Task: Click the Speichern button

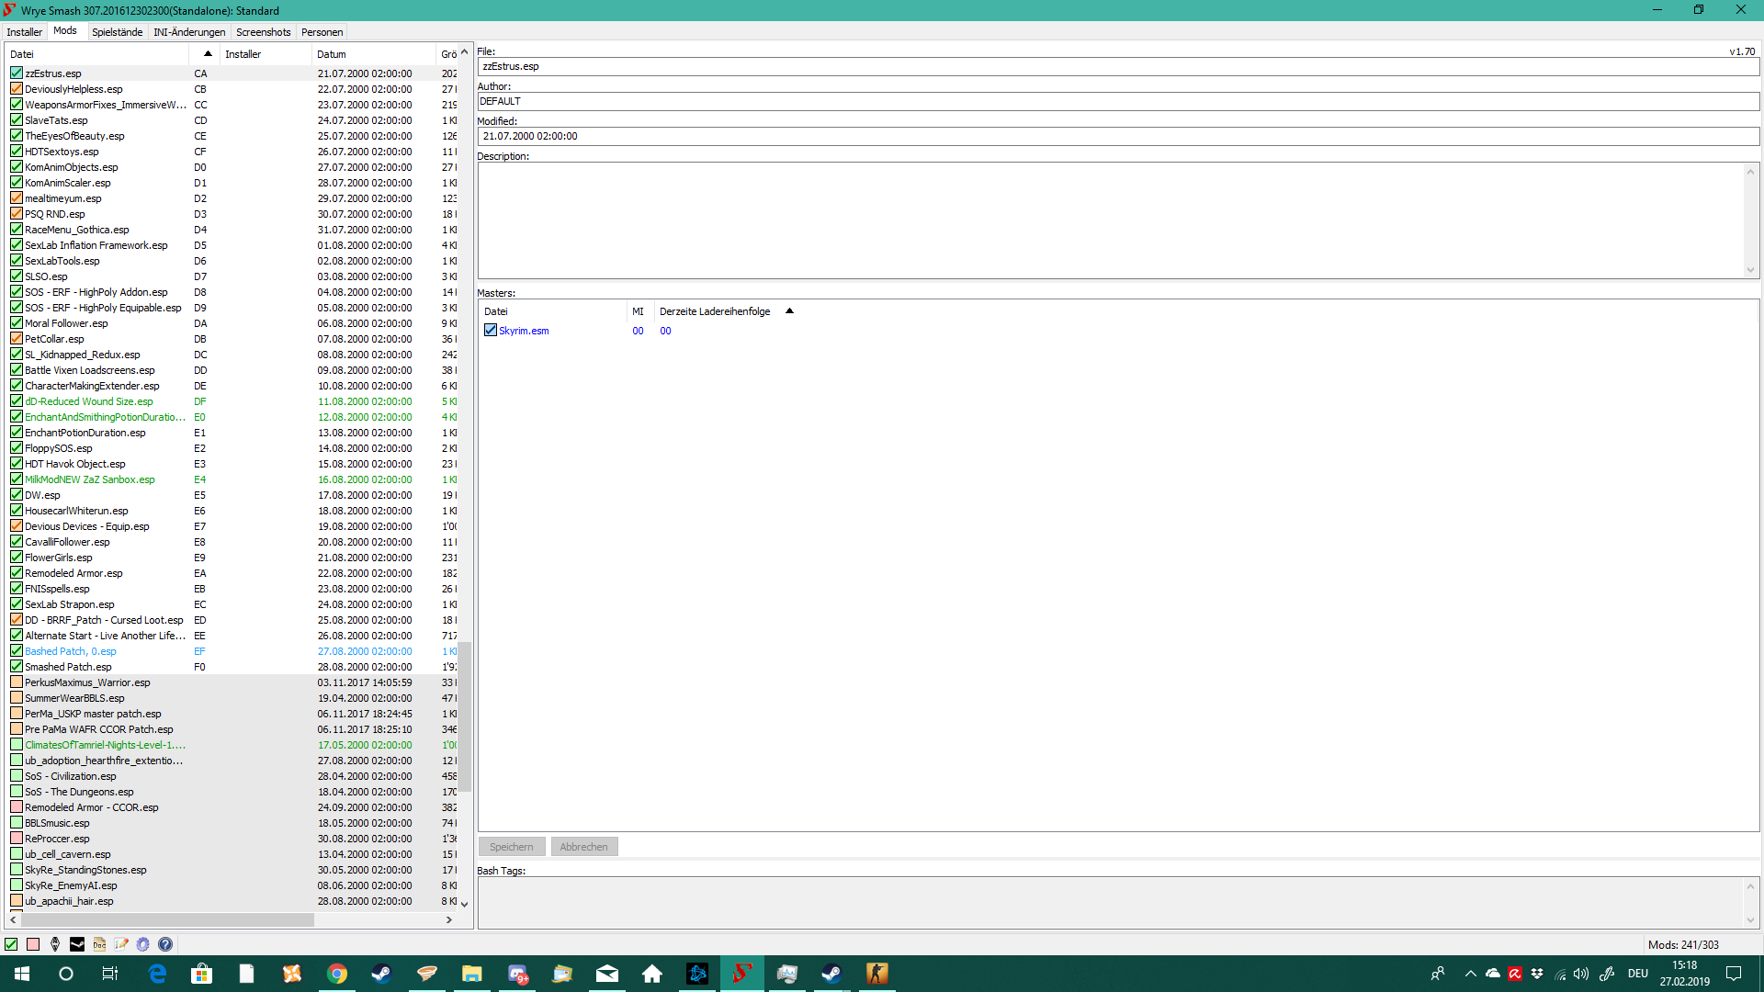Action: [512, 847]
